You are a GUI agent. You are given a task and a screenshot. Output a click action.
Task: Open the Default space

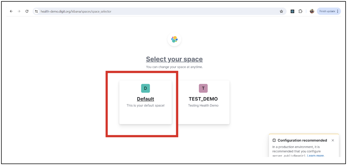point(145,99)
